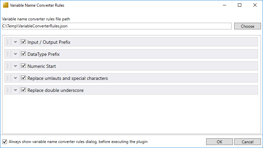This screenshot has height=148, width=263.
Task: Uncheck the Input / Output Prefix rule
Action: [x=23, y=42]
